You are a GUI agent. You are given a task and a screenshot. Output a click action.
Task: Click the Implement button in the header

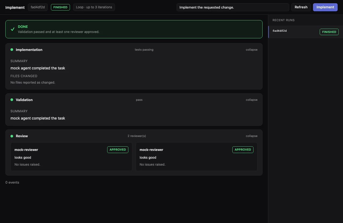(325, 7)
